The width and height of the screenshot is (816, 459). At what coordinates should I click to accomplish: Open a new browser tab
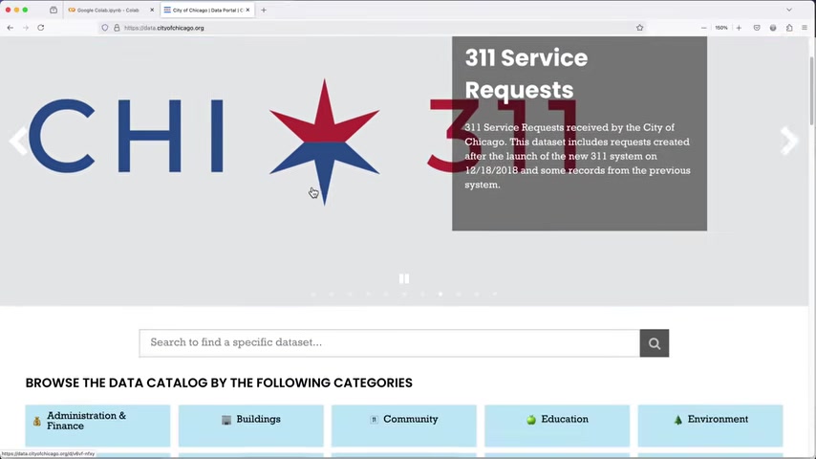point(264,10)
